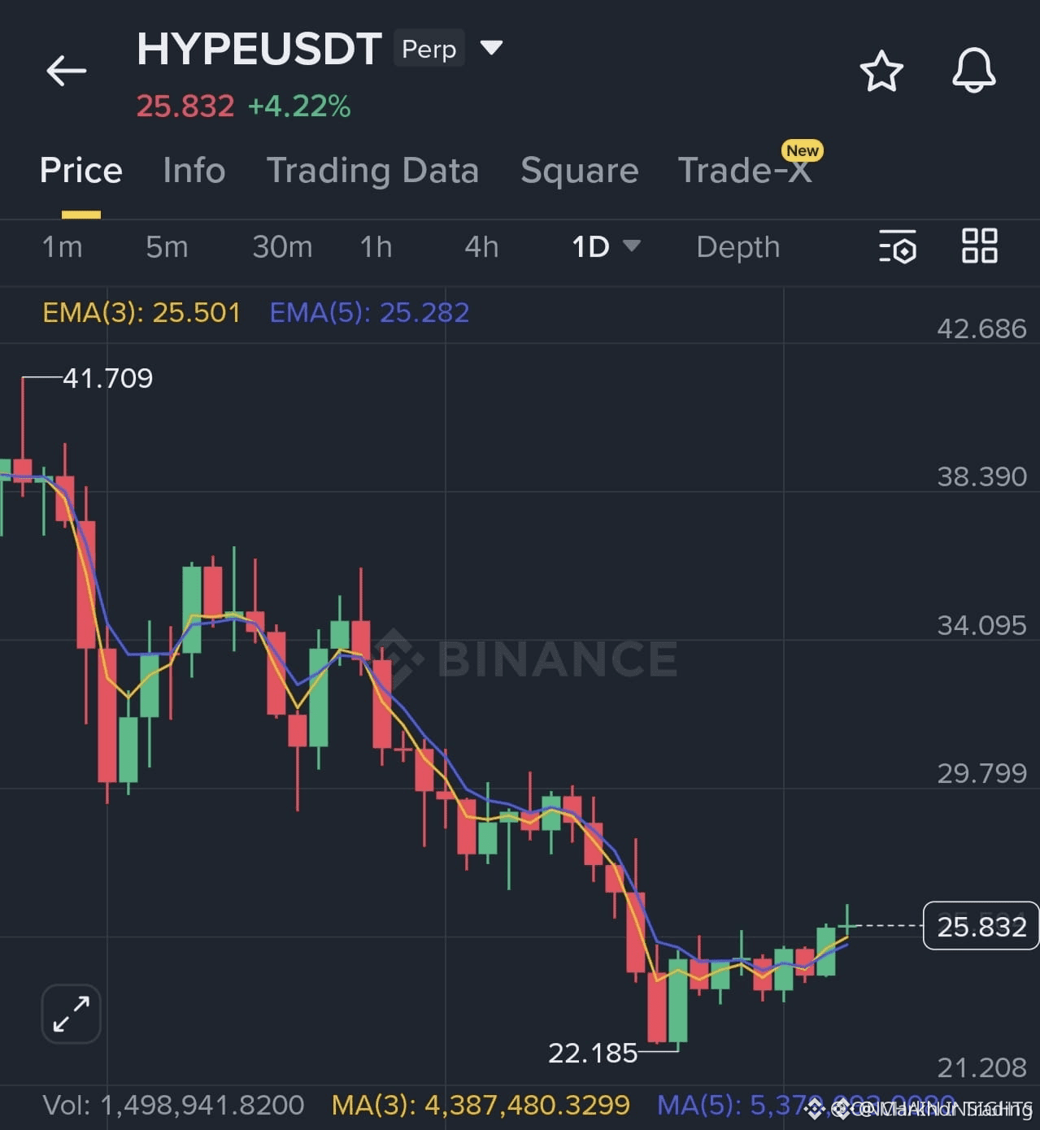This screenshot has width=1040, height=1130.
Task: Tap the 29.799 price axis label
Action: pyautogui.click(x=981, y=773)
